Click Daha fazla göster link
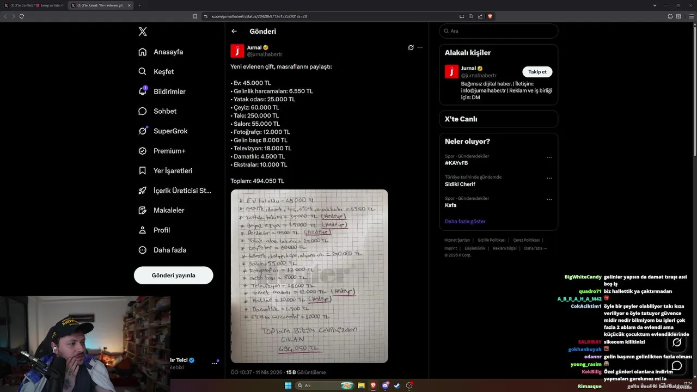Screen dimensions: 697x392 (465, 222)
